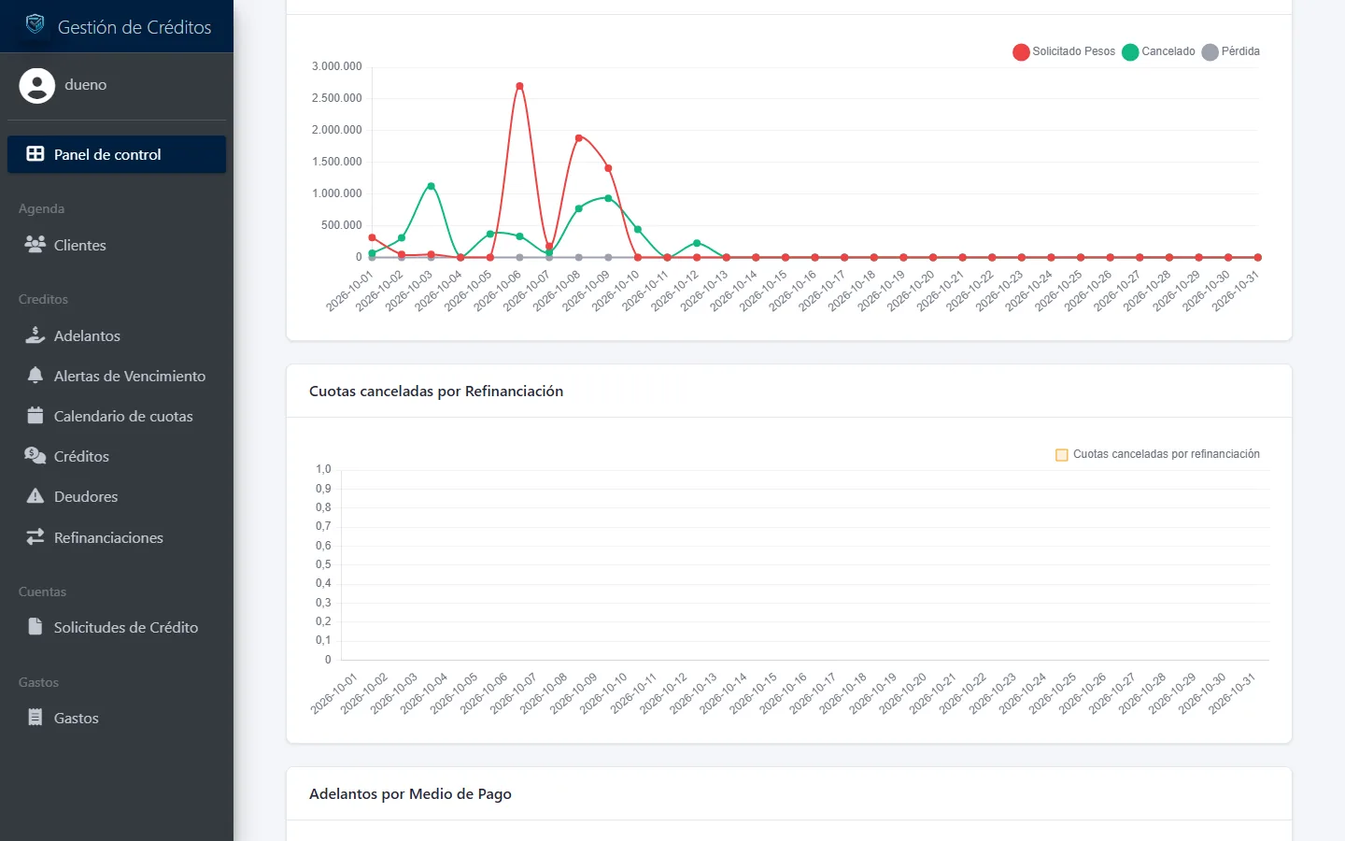Screen dimensions: 1345x841
Task: Open the Refinanciaciones page
Action: click(117, 537)
